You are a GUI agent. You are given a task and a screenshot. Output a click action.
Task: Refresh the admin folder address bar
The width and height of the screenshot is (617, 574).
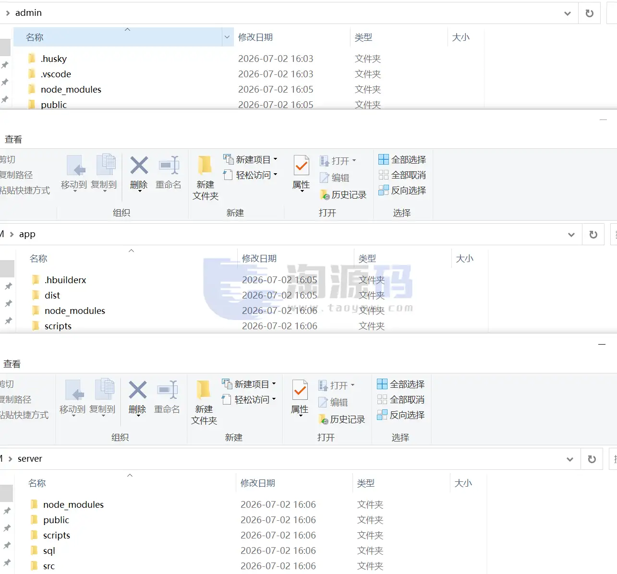(590, 13)
